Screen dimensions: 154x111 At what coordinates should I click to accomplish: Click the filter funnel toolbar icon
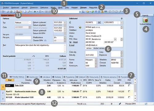[x=83, y=12]
